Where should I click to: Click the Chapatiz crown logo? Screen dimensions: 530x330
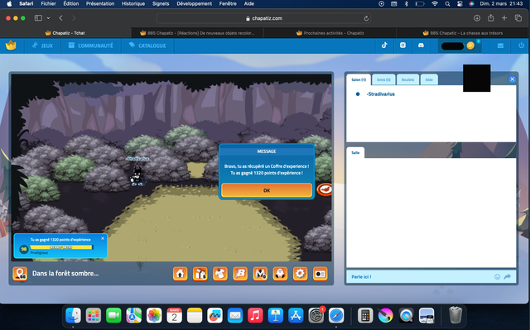pos(11,45)
